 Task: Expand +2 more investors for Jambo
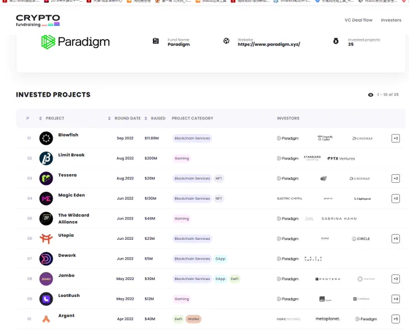(395, 279)
